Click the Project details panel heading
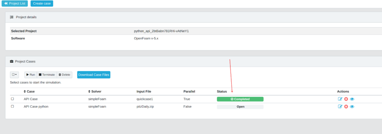Screen dimensions: 382x134 pyautogui.click(x=26, y=17)
